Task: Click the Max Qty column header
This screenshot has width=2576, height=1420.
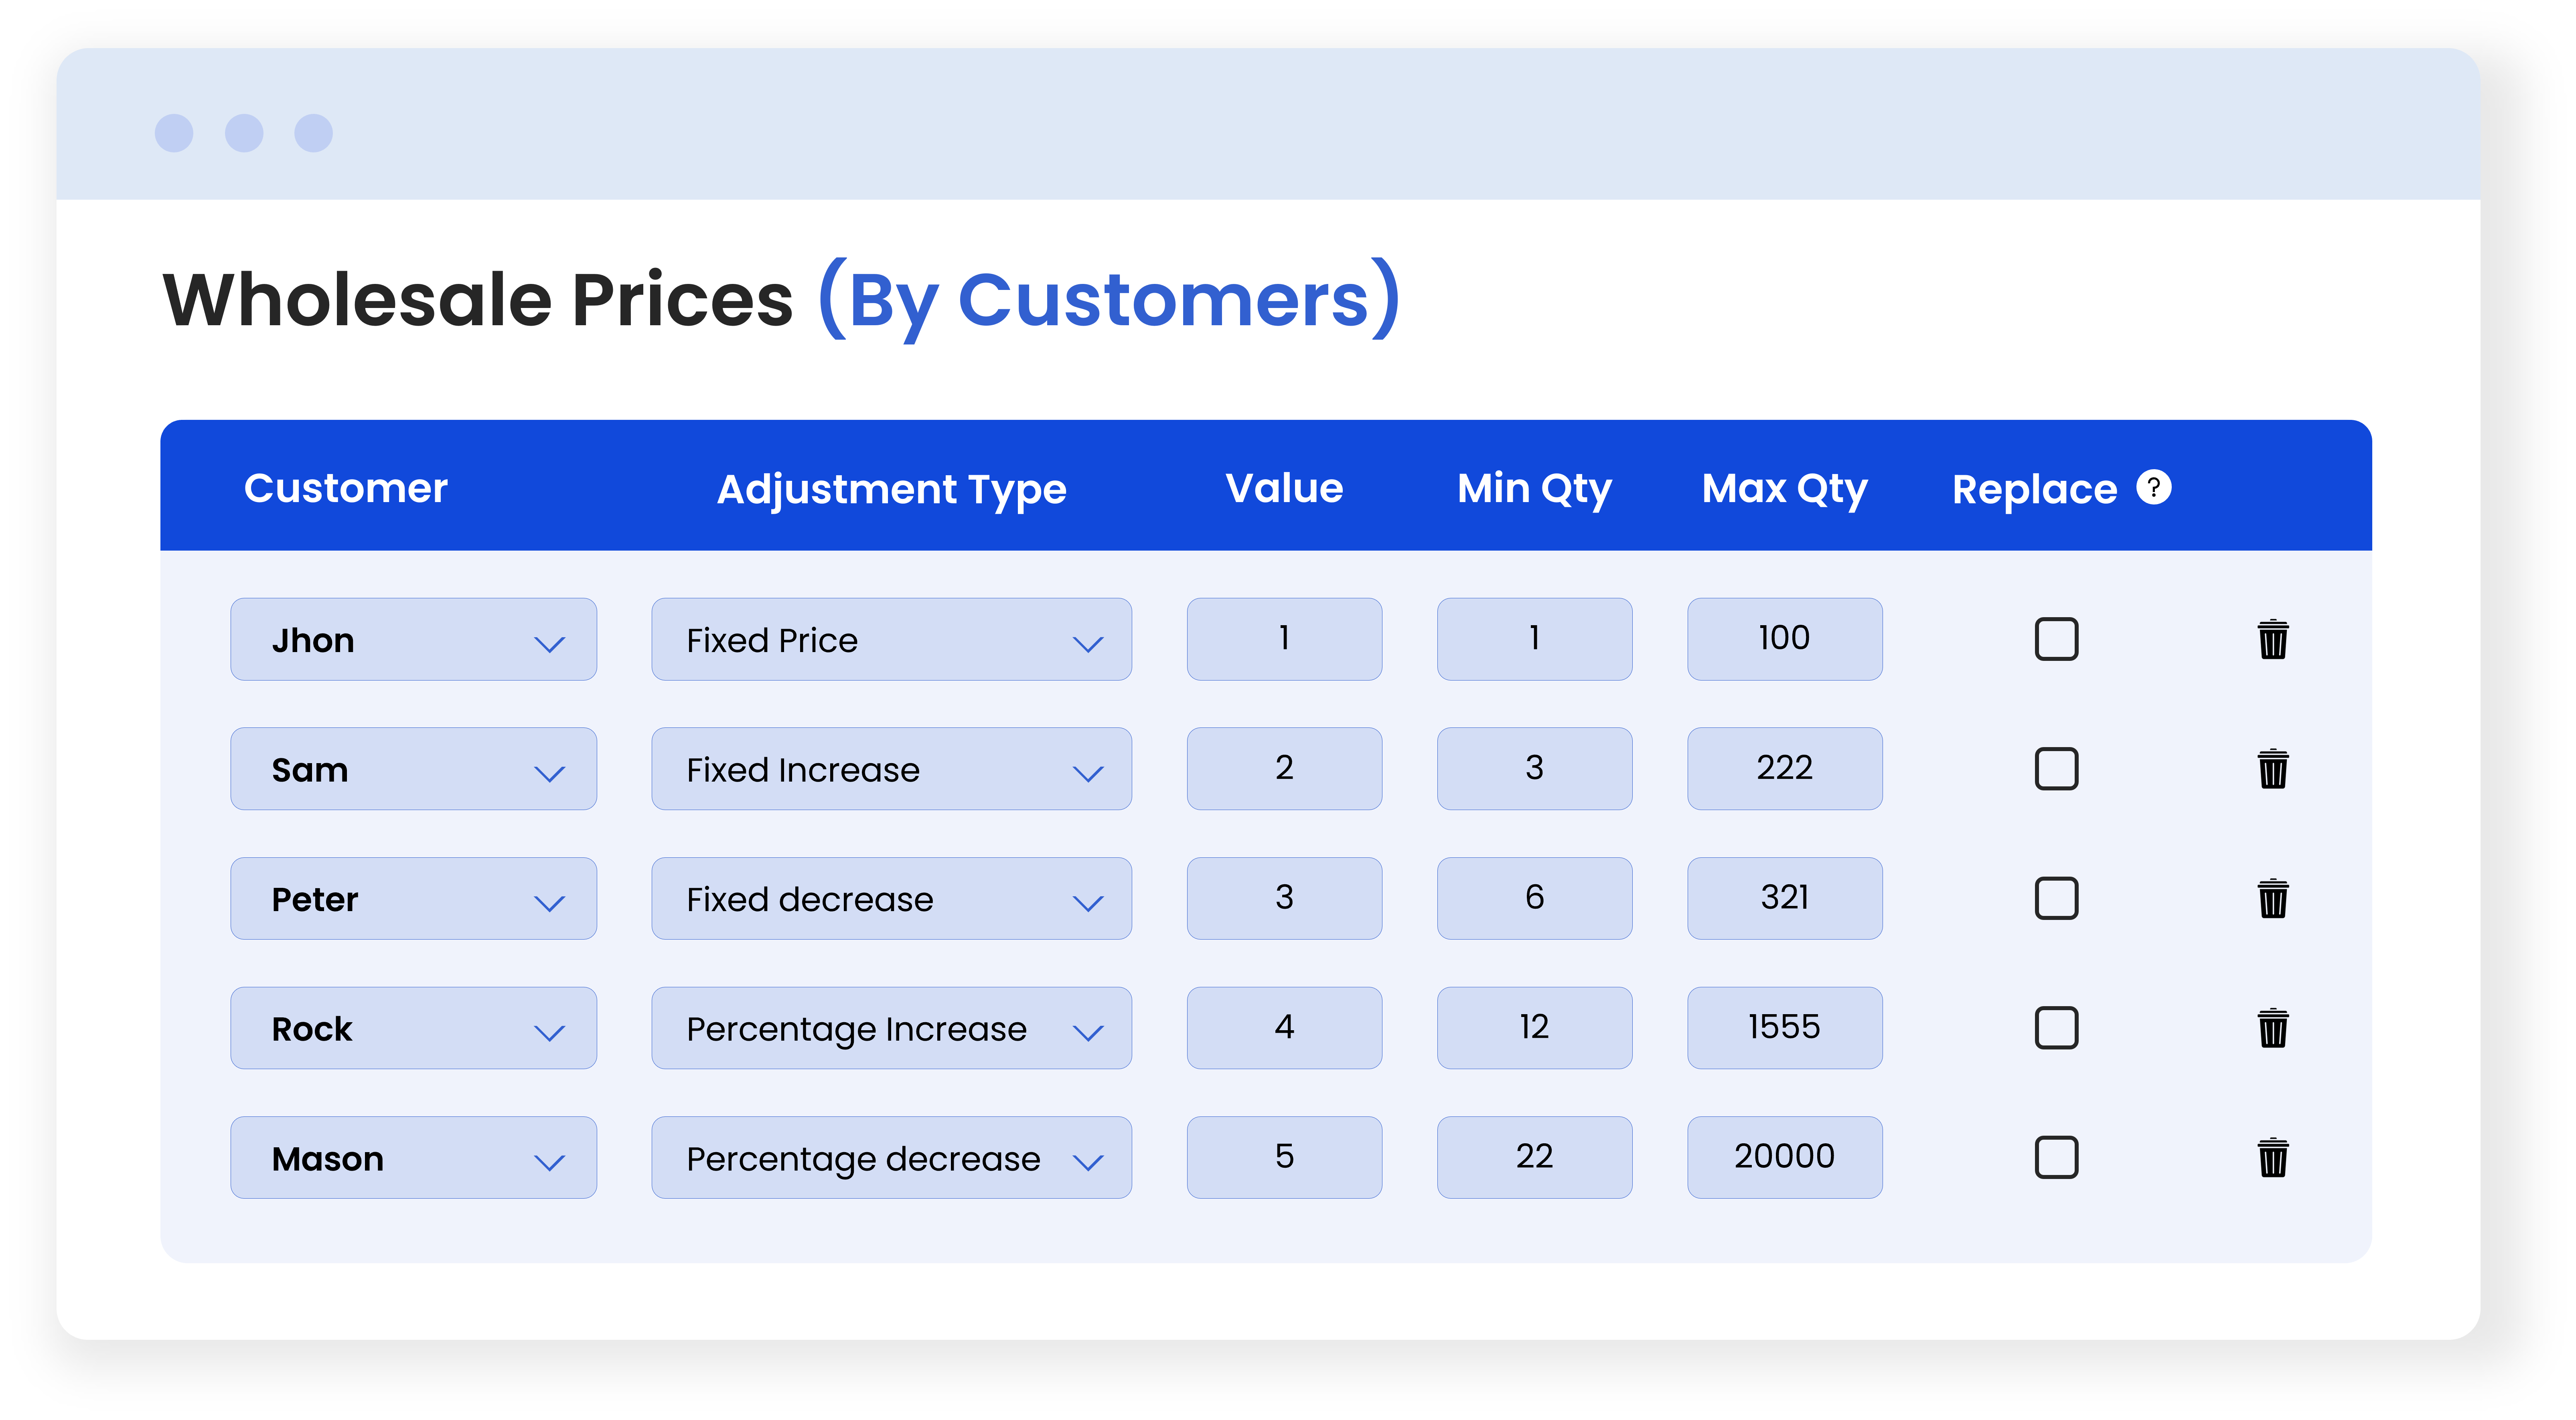Action: 1784,489
